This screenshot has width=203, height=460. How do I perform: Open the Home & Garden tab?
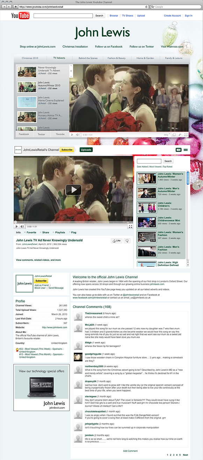145,58
